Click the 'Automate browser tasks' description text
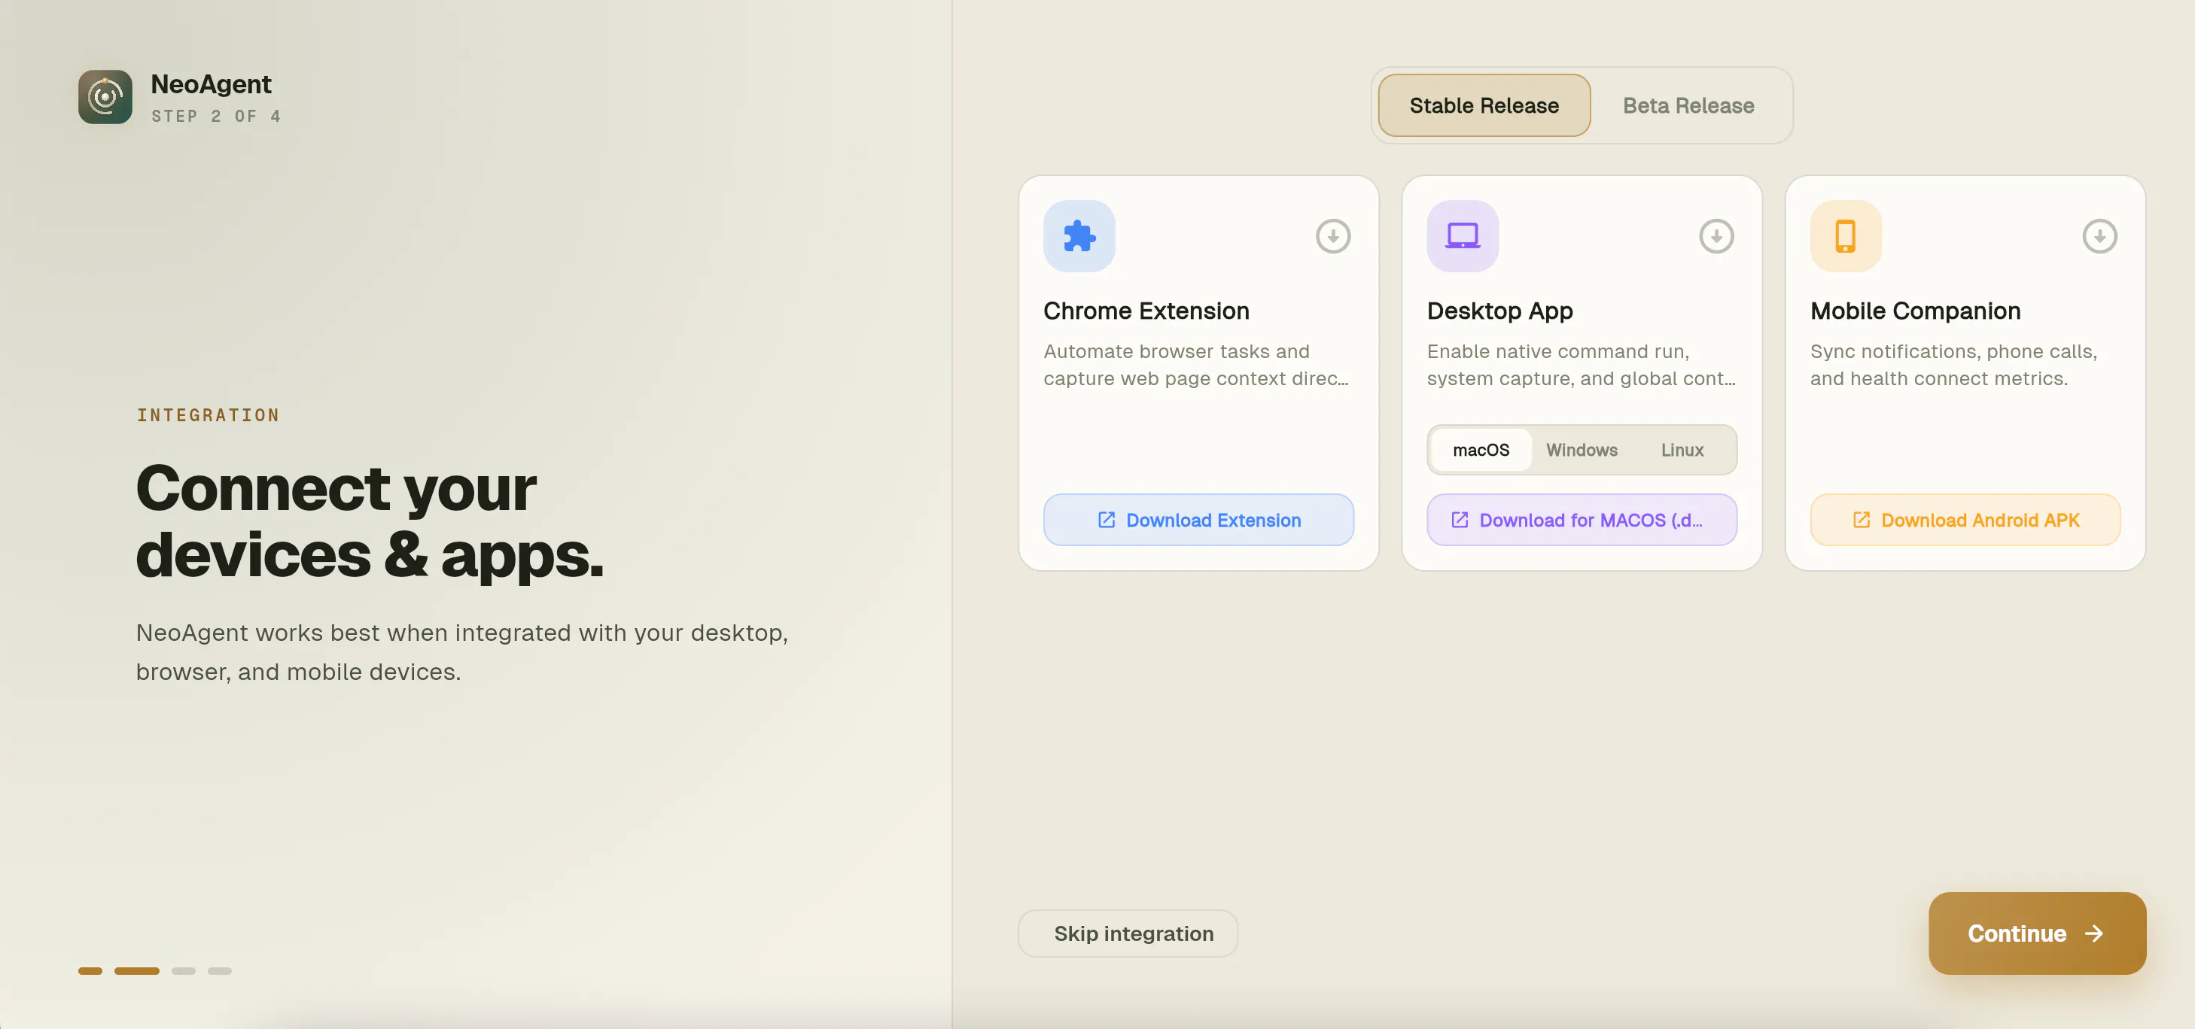2195x1029 pixels. click(1196, 365)
